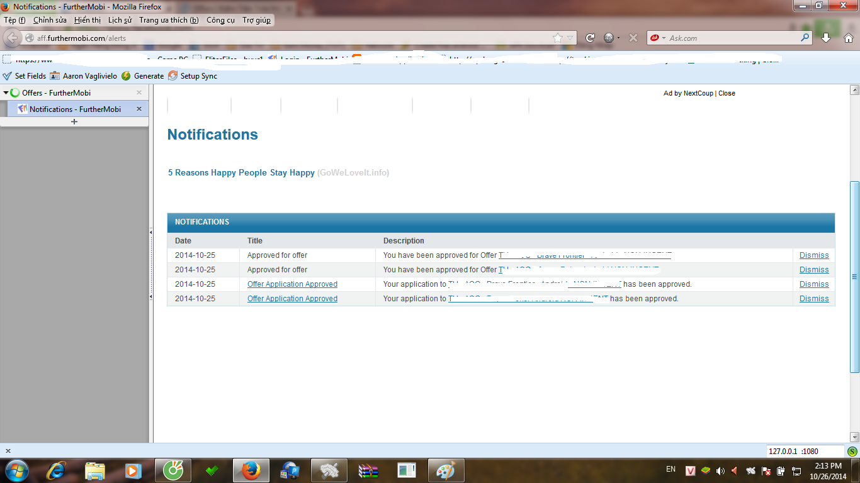
Task: Click the Generate toolbar button label
Action: (x=149, y=76)
